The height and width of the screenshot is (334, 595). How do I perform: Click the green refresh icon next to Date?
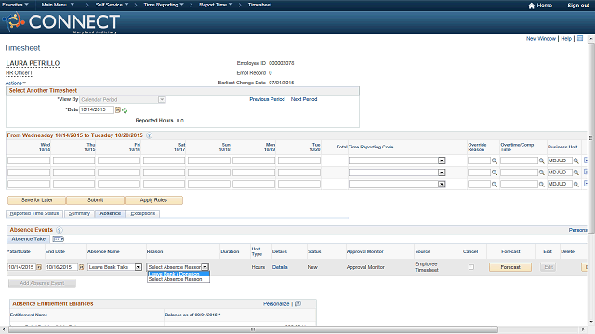125,110
